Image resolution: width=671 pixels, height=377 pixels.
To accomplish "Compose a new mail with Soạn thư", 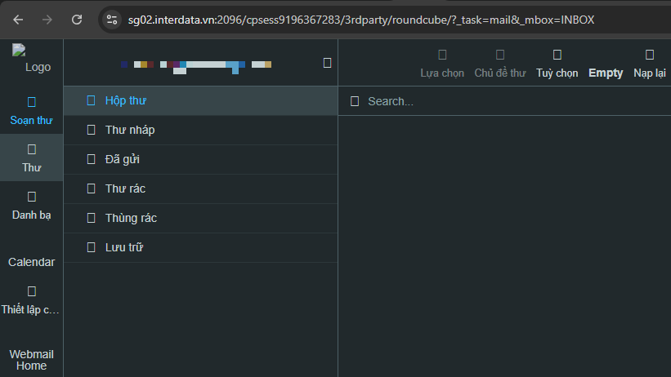I will [32, 111].
